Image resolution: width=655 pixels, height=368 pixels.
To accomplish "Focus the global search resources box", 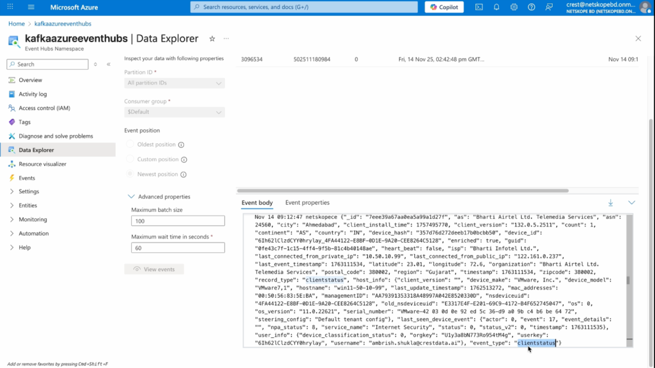I will tap(304, 7).
